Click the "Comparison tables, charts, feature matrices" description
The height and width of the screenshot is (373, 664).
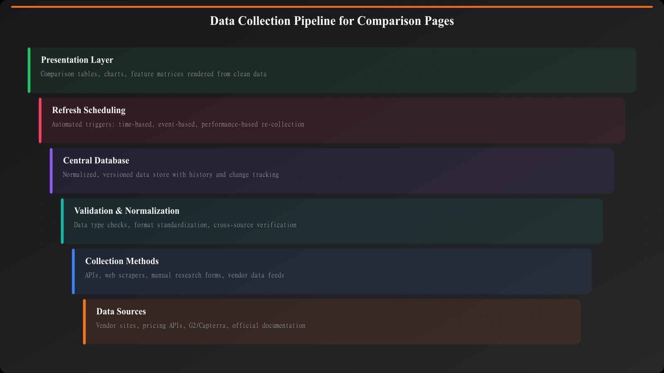click(x=154, y=74)
